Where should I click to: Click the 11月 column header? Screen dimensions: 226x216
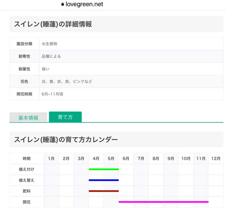pyautogui.click(x=201, y=159)
